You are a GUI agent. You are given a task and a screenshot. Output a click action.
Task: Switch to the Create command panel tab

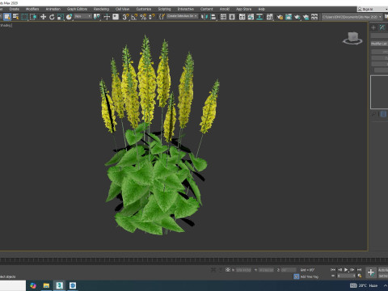[373, 27]
